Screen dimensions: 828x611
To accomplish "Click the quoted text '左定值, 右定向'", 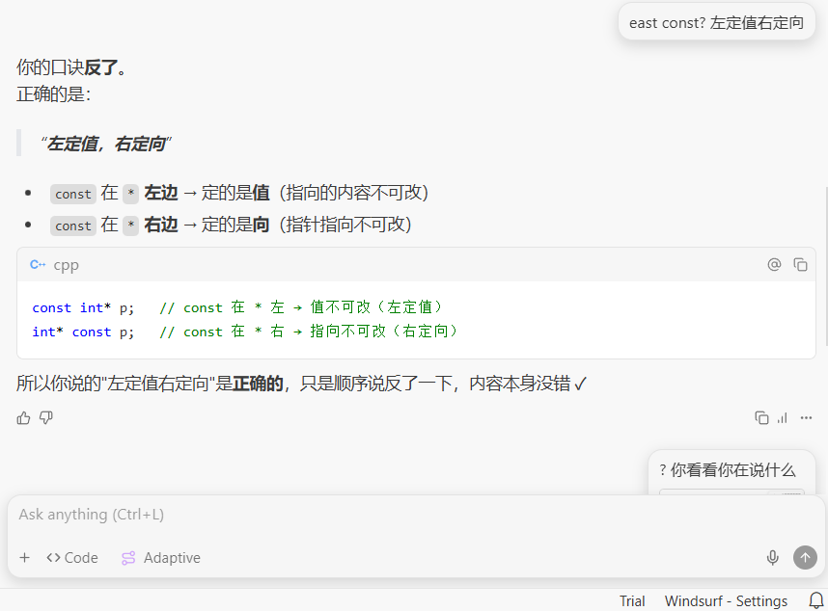I will [107, 144].
